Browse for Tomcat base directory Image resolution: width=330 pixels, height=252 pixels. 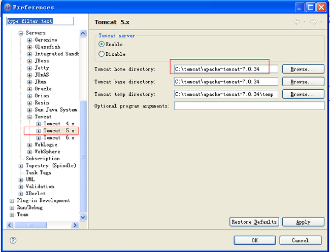click(x=303, y=82)
